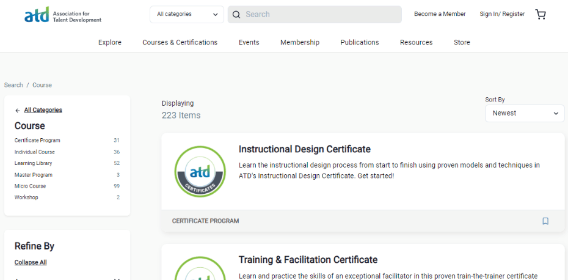Screen dimensions: 568x280
Task: Click the ATD logo in header
Action: (x=63, y=16)
